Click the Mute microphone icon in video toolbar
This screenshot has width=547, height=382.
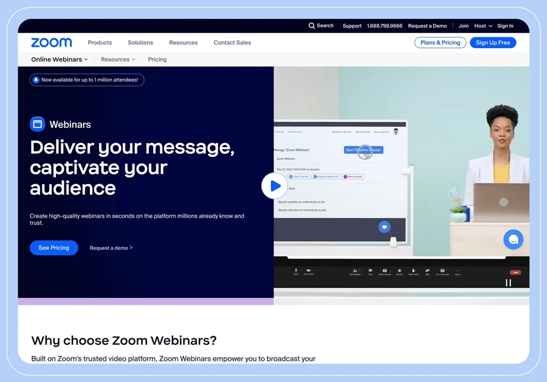pyautogui.click(x=296, y=271)
